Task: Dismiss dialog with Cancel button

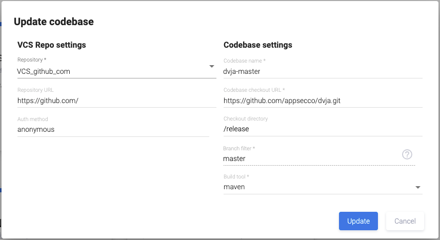Action: (405, 221)
